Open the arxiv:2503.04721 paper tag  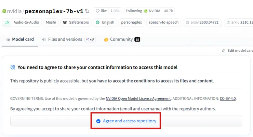pyautogui.click(x=202, y=22)
